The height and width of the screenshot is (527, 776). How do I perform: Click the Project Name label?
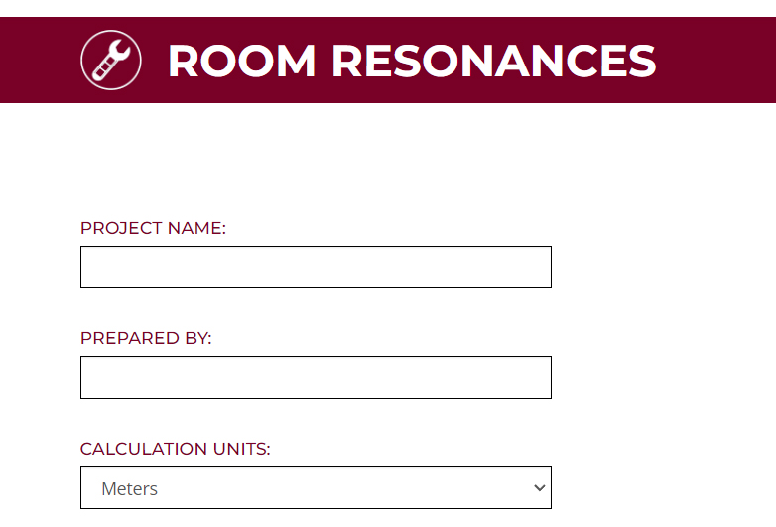(153, 228)
